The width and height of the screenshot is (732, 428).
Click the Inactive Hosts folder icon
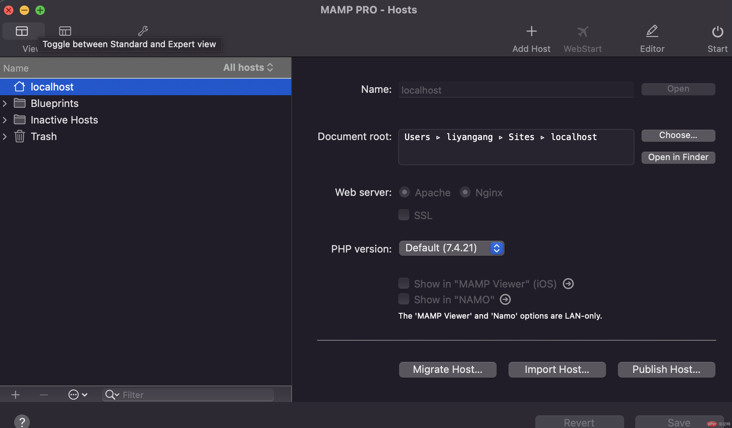19,120
